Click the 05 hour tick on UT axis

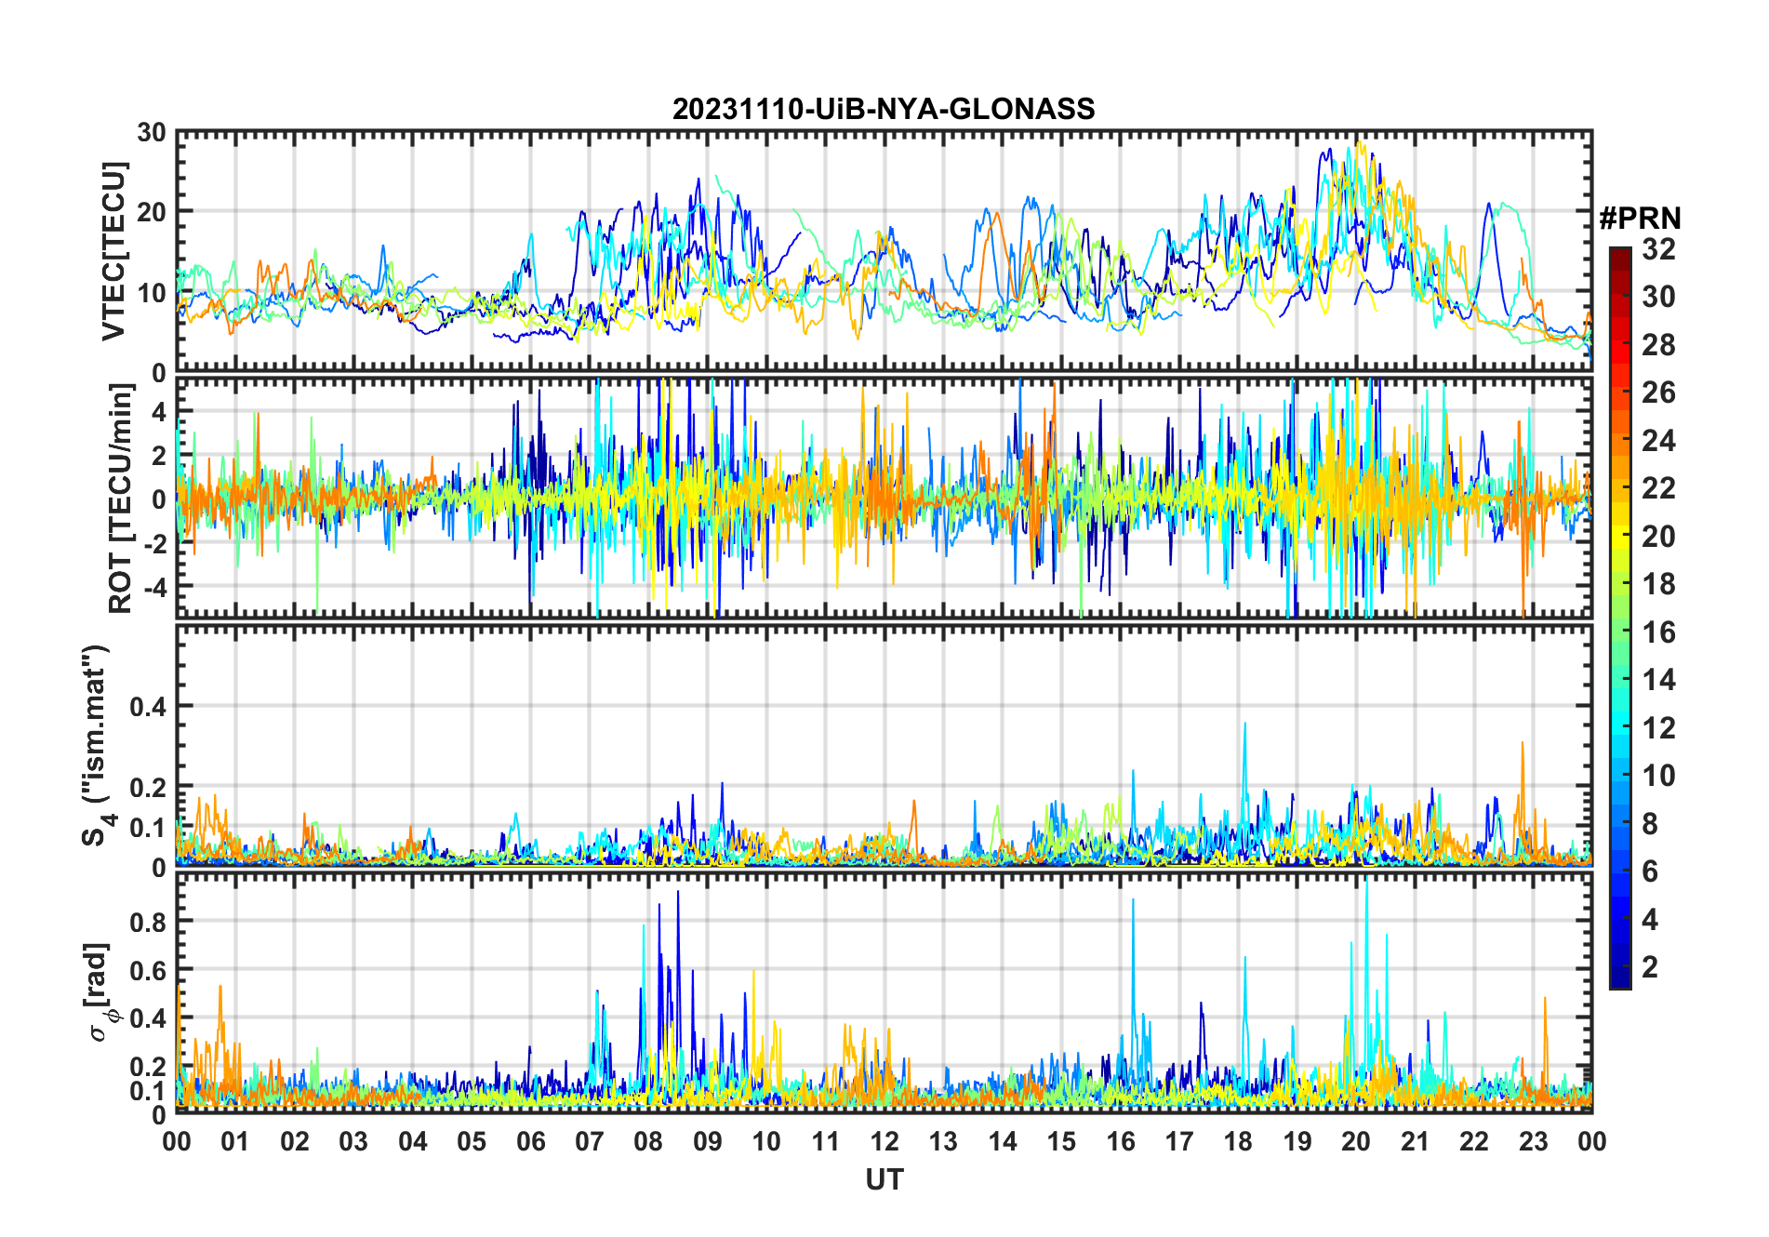pyautogui.click(x=472, y=1141)
